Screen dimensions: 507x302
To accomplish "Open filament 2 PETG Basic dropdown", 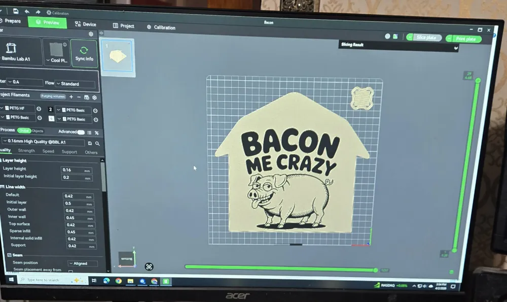I will pos(74,110).
